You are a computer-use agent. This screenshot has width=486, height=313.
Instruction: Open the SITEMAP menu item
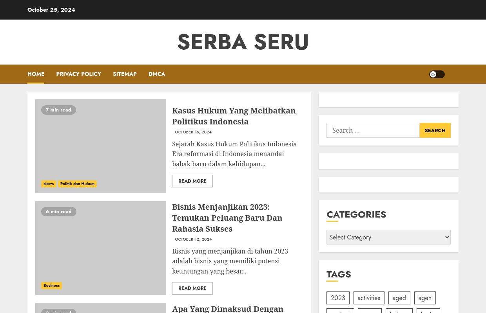pyautogui.click(x=125, y=74)
